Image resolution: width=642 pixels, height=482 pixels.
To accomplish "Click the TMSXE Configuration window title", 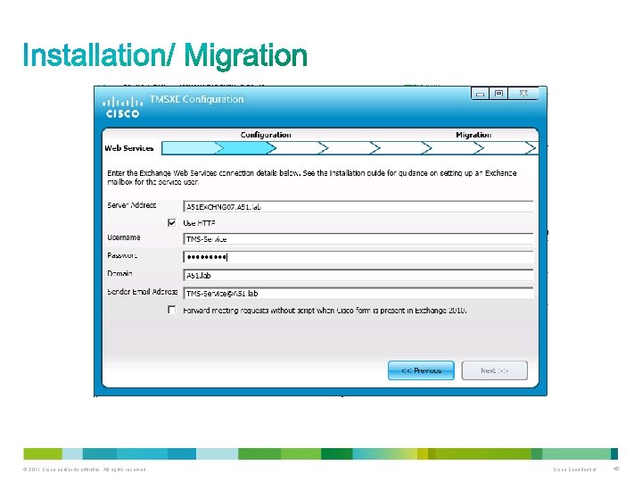I will pos(196,99).
